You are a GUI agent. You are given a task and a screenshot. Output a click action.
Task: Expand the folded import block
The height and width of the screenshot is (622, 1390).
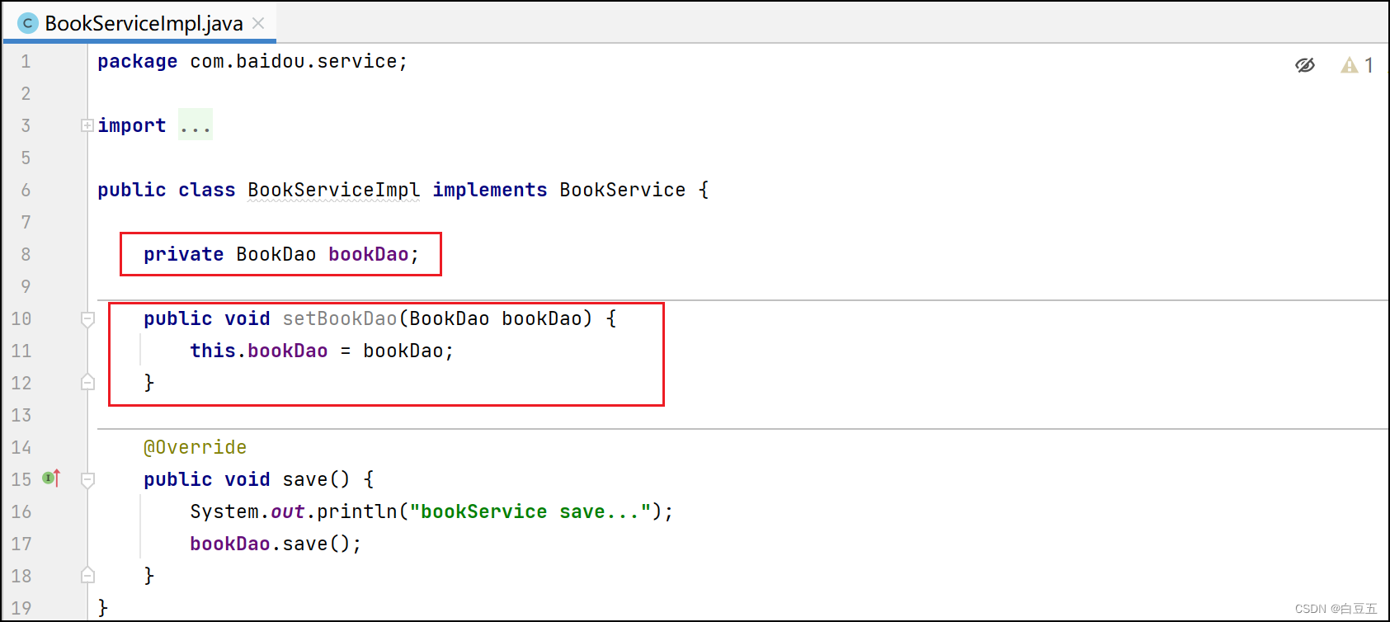click(x=87, y=125)
